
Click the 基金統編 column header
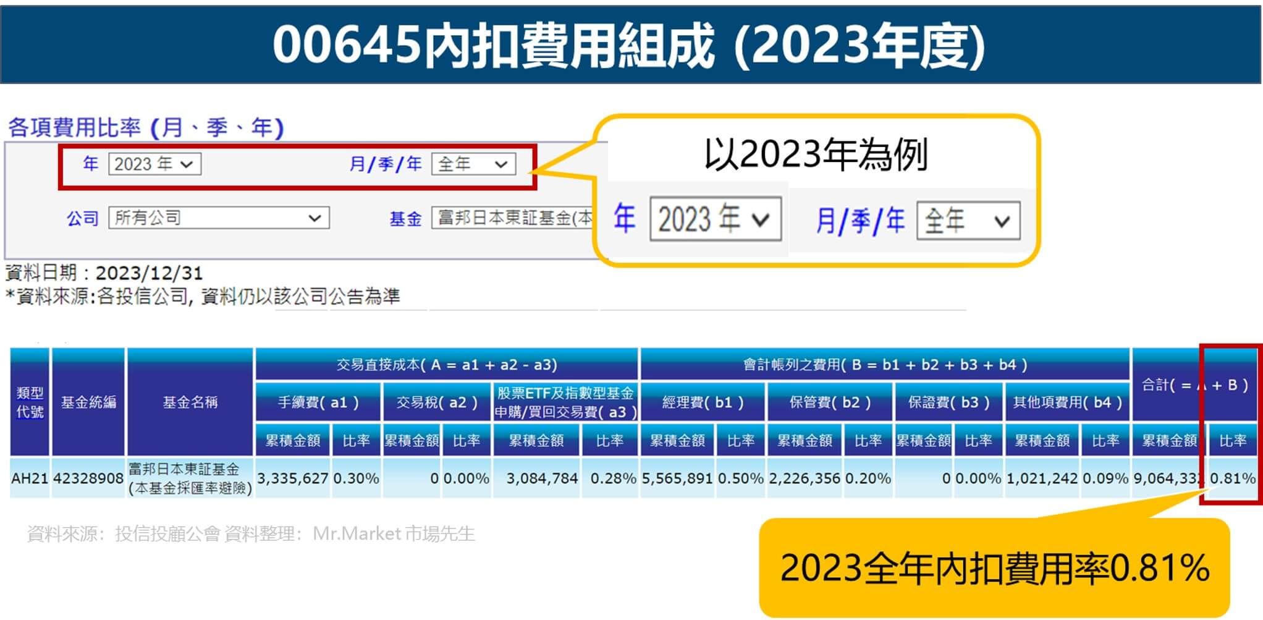coord(88,402)
